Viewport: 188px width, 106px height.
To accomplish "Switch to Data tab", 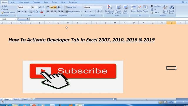I will [x=46, y=2].
